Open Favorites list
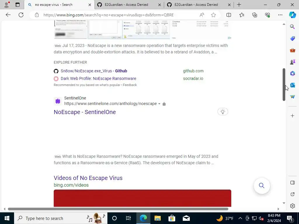 pos(241,15)
